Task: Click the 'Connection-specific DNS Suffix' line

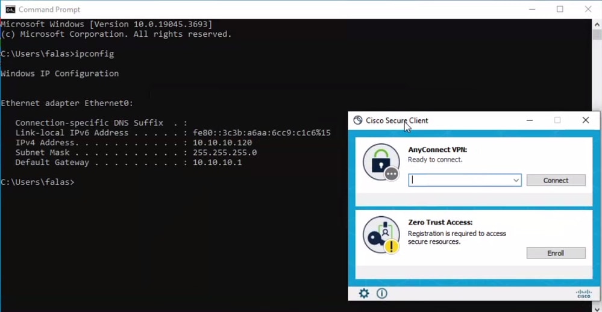Action: click(101, 123)
